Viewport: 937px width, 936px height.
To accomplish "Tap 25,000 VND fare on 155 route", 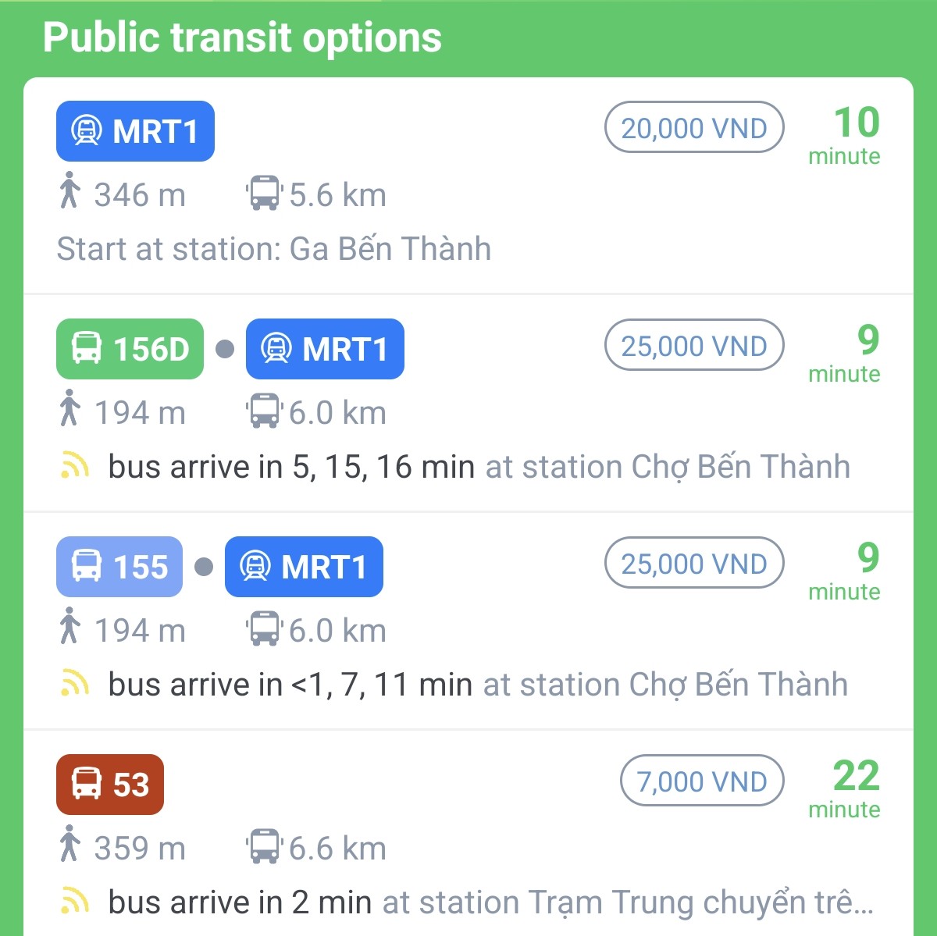I will pos(694,564).
